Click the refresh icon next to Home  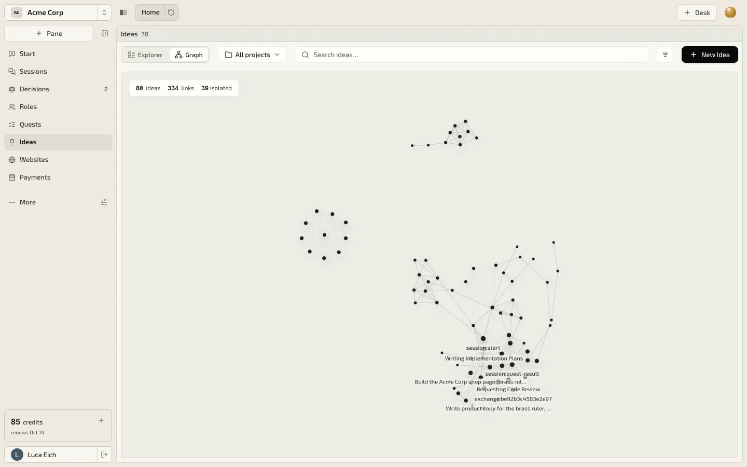(171, 12)
